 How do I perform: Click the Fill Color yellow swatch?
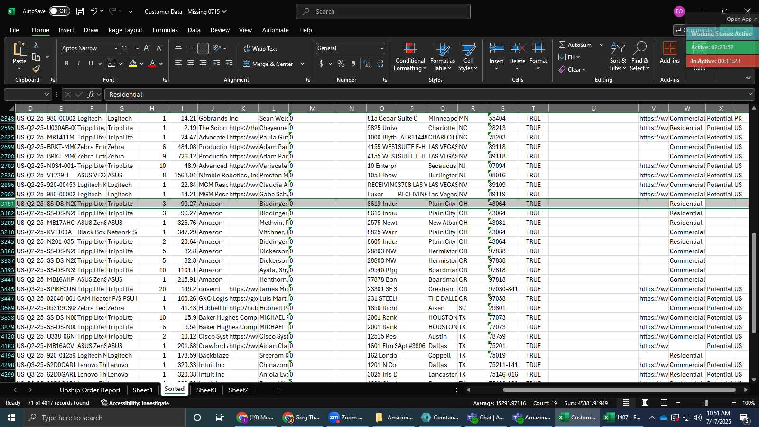(x=133, y=64)
